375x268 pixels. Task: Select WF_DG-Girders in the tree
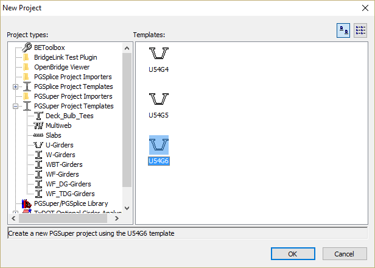[x=68, y=184]
